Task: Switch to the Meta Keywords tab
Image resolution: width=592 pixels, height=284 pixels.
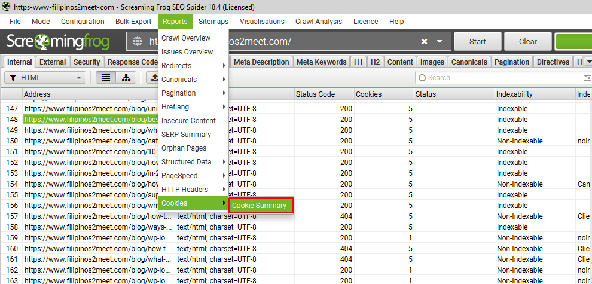Action: [x=321, y=62]
